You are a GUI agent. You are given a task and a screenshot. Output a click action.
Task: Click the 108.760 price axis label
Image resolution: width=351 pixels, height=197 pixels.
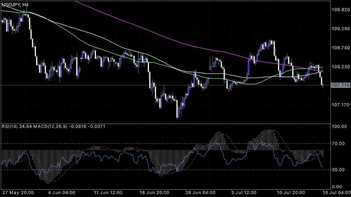[341, 48]
